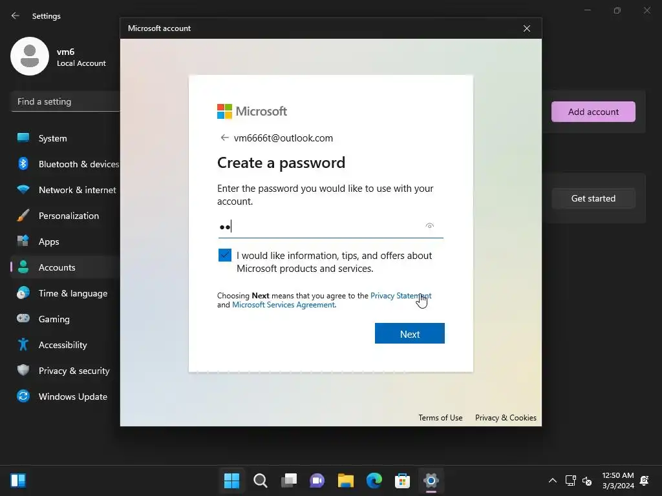This screenshot has height=496, width=662.
Task: Click the Next button
Action: click(409, 334)
